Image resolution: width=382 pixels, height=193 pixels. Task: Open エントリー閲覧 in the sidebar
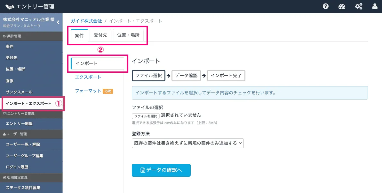click(19, 124)
